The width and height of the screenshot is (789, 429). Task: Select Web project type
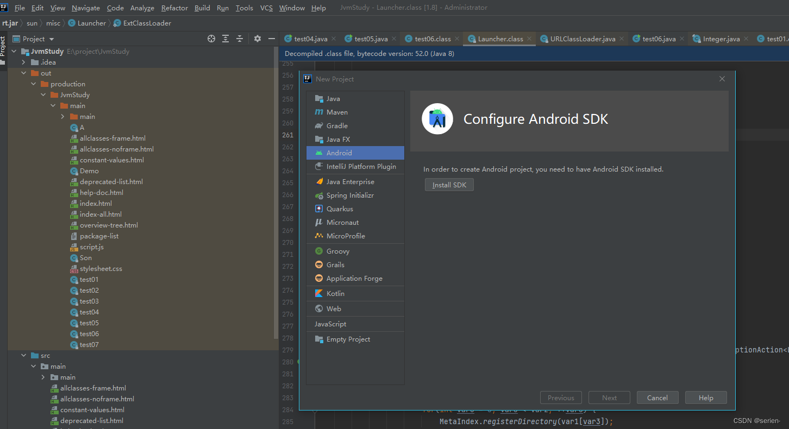355,309
